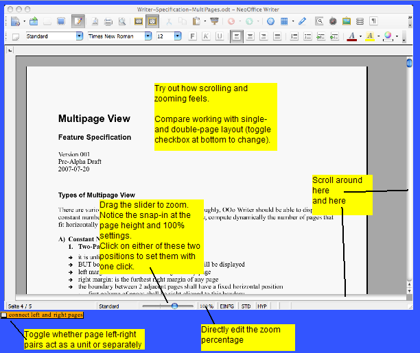Screen dimensions: 420x353
Task: Open the Insert Table icon
Action: 284,21
